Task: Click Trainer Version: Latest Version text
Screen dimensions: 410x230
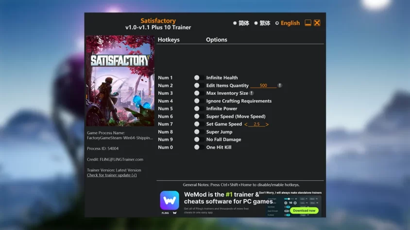Action: click(x=114, y=170)
